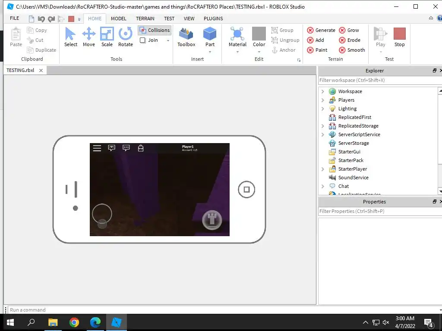The height and width of the screenshot is (331, 442).
Task: Click the Redo arrow in quick access
Action: 51,19
